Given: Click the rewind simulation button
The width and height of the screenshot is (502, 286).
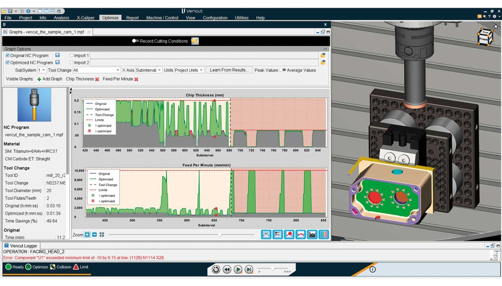Looking at the screenshot, I should coord(227,270).
